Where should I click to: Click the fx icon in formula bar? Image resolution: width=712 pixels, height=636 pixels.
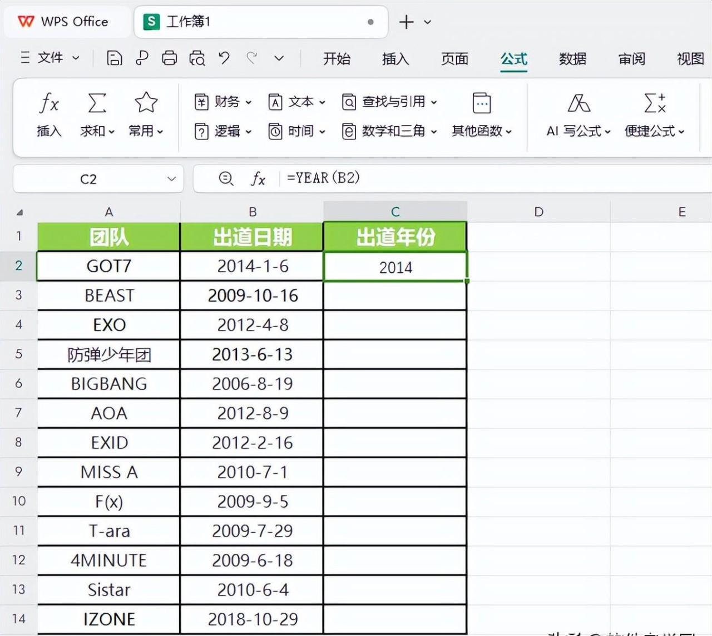[x=258, y=178]
